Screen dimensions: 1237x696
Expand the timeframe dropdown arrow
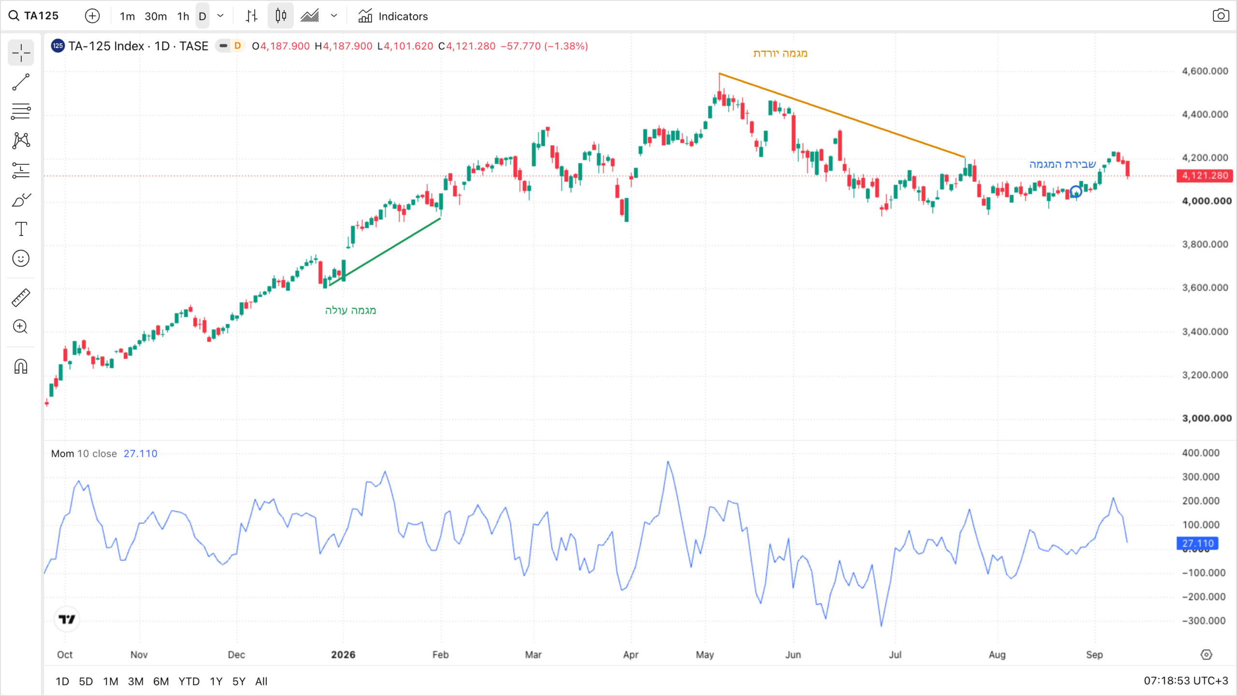pyautogui.click(x=220, y=16)
